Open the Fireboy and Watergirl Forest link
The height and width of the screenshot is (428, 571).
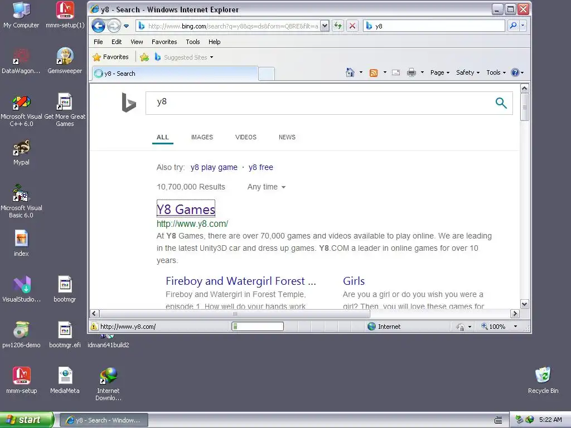pyautogui.click(x=241, y=281)
